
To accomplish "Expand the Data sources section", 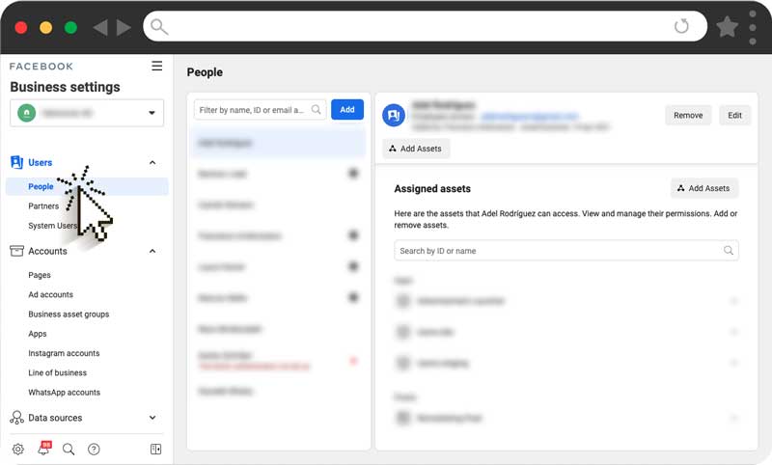I will point(152,418).
